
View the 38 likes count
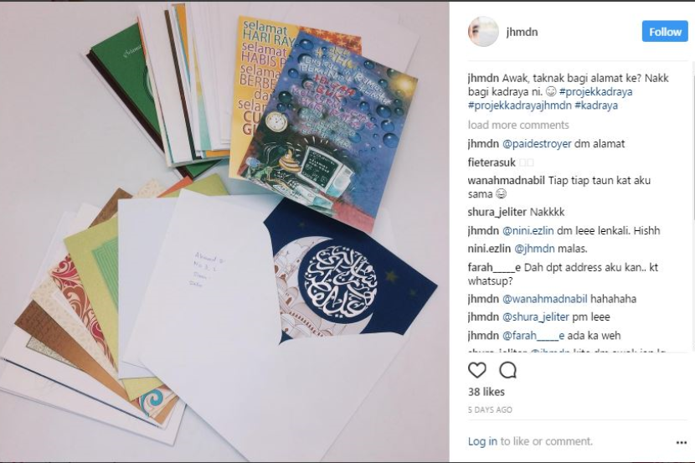486,392
